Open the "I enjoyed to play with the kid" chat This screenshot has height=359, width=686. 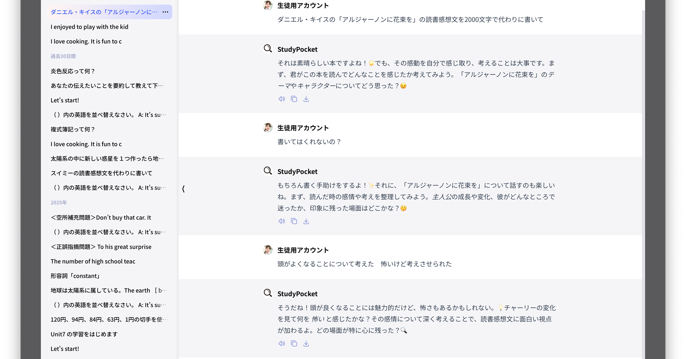pyautogui.click(x=90, y=27)
